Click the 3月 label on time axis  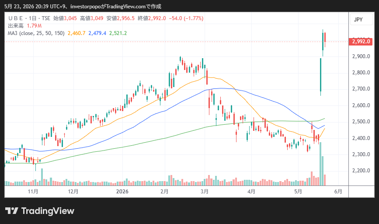tap(205, 192)
